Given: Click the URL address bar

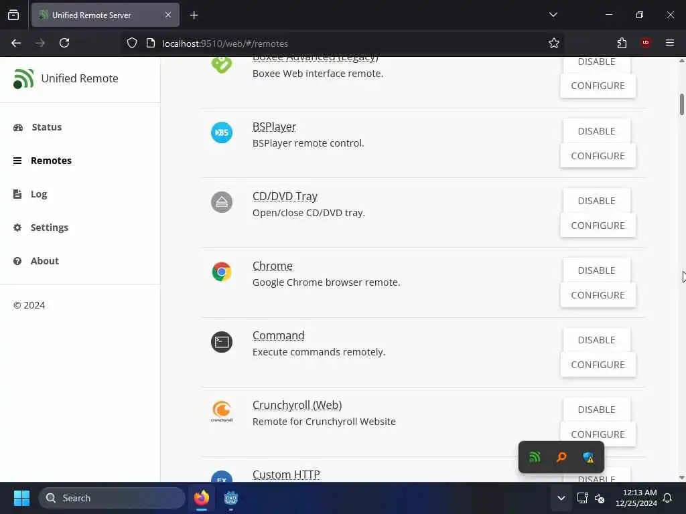Looking at the screenshot, I should click(342, 44).
